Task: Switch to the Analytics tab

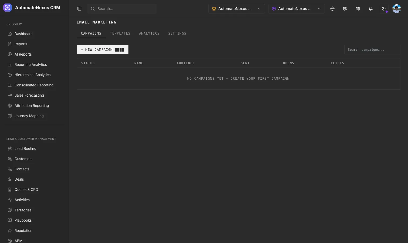Action: pos(149,33)
